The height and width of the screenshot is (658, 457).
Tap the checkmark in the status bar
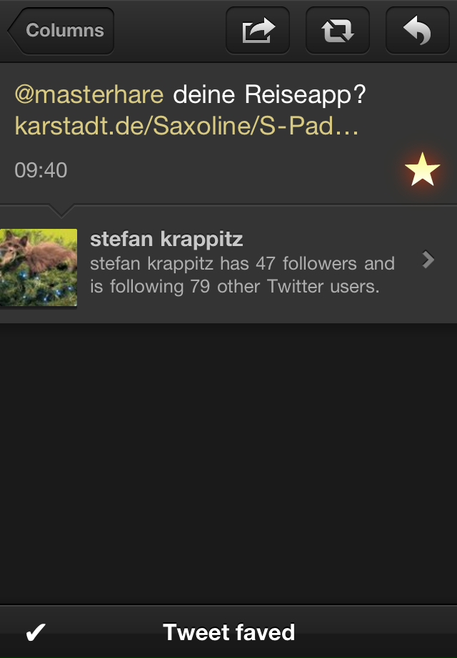(36, 632)
